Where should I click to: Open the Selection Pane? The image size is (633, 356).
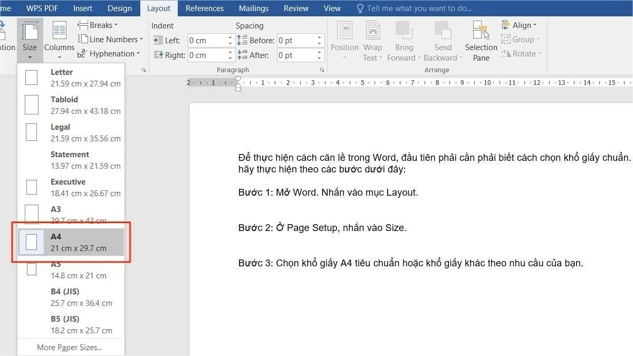click(481, 40)
